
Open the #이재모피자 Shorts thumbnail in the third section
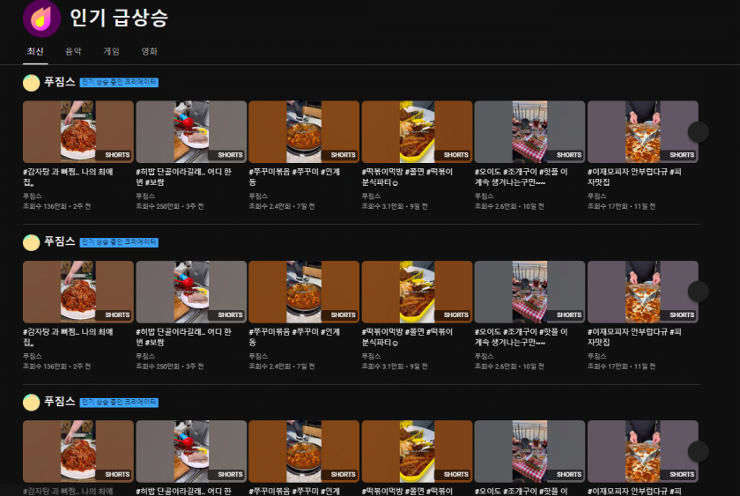click(643, 452)
